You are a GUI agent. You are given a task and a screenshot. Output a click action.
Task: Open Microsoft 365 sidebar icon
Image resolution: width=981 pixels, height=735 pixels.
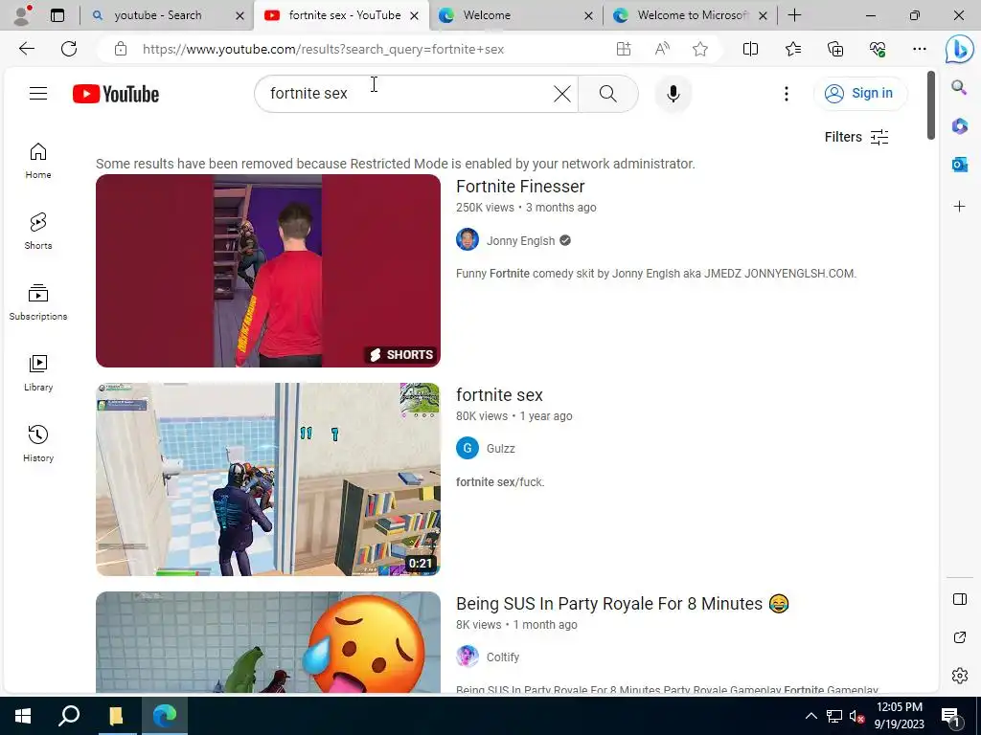pos(959,126)
